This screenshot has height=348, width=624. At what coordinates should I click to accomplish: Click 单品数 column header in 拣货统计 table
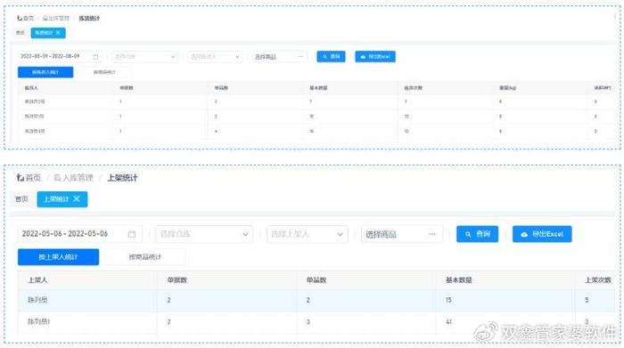click(221, 88)
